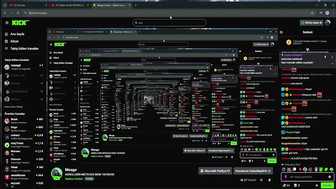Click Meage streamer avatar
This screenshot has height=189, width=336.
[57, 174]
